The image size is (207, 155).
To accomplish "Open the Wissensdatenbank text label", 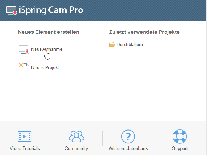I will click(x=128, y=148).
